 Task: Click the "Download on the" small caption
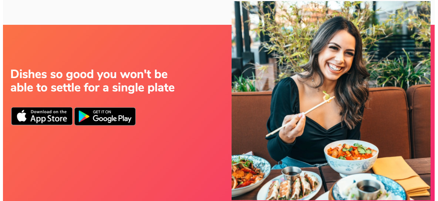pyautogui.click(x=48, y=111)
